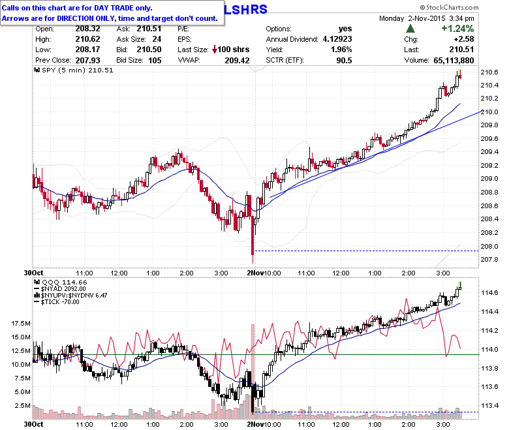Click the VWAP value 209.42
Image resolution: width=509 pixels, height=430 pixels.
coord(238,61)
